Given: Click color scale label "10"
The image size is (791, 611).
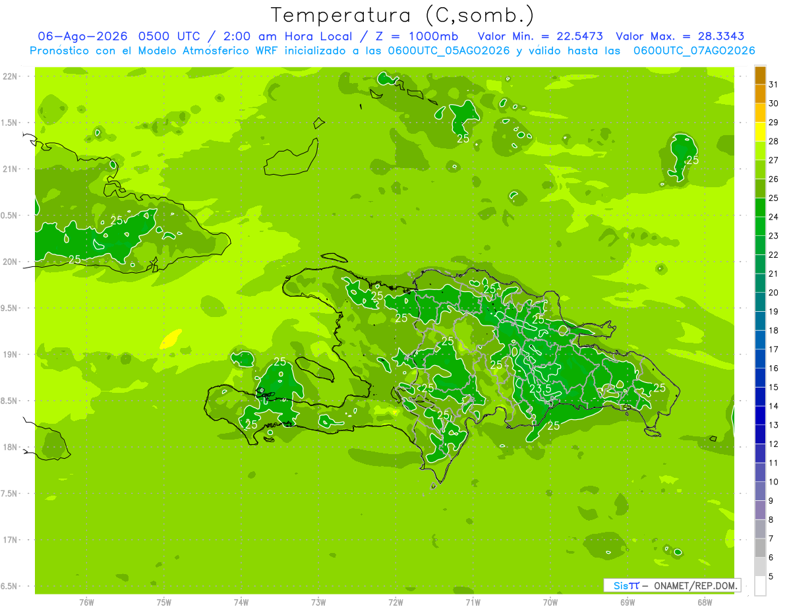Looking at the screenshot, I should point(774,482).
